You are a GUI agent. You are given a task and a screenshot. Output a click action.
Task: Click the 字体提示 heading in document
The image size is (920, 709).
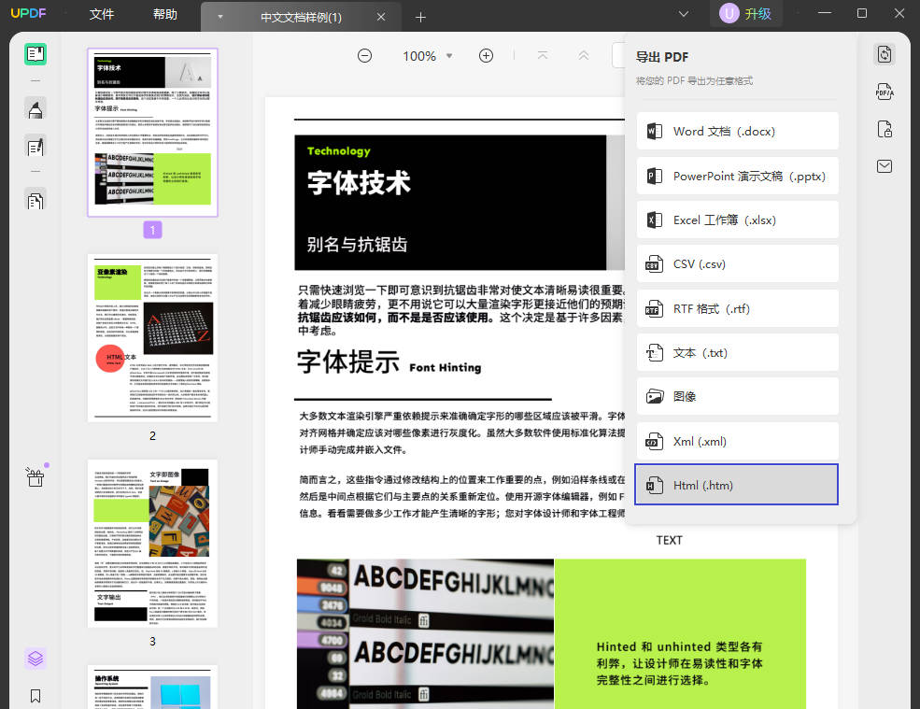[x=348, y=362]
